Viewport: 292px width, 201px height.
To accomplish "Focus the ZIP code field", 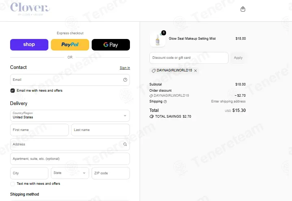I will (x=111, y=173).
